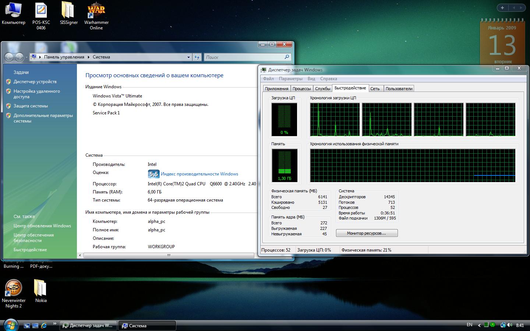Click the Windows Start orb
Screen dimensions: 530x331
pos(10,325)
